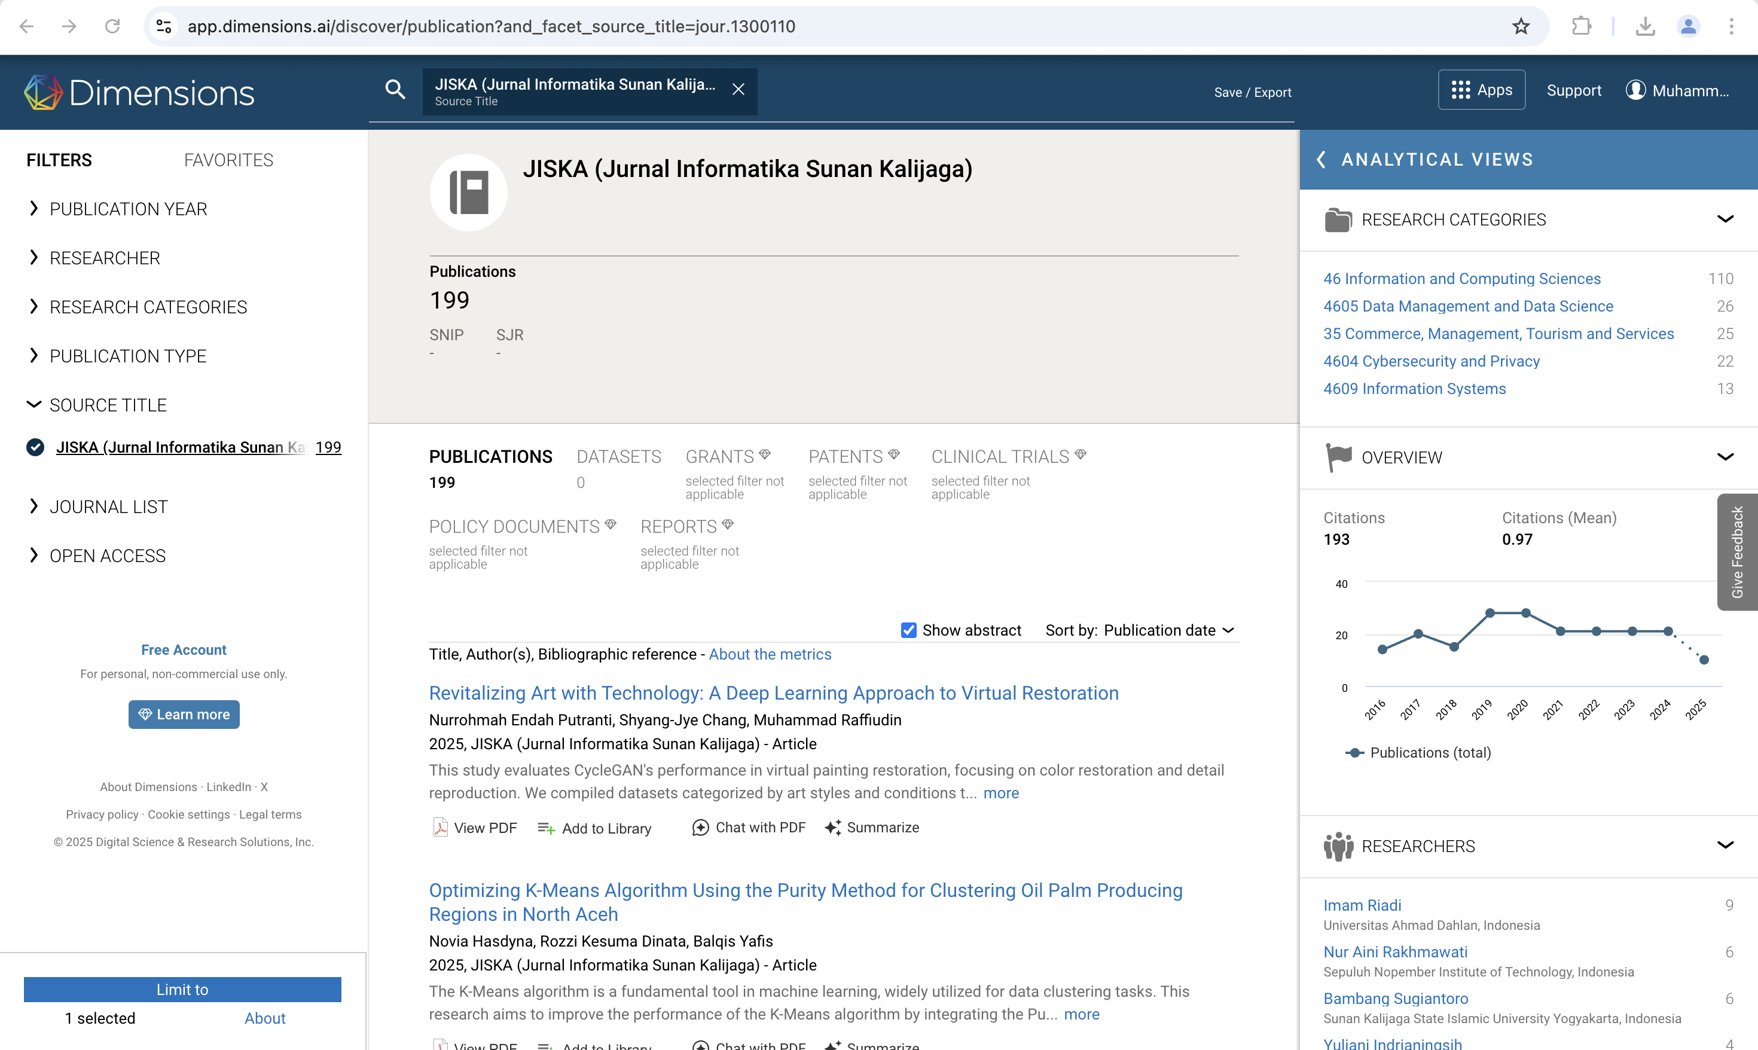Open the Support menu item
Viewport: 1758px width, 1050px height.
1573,90
